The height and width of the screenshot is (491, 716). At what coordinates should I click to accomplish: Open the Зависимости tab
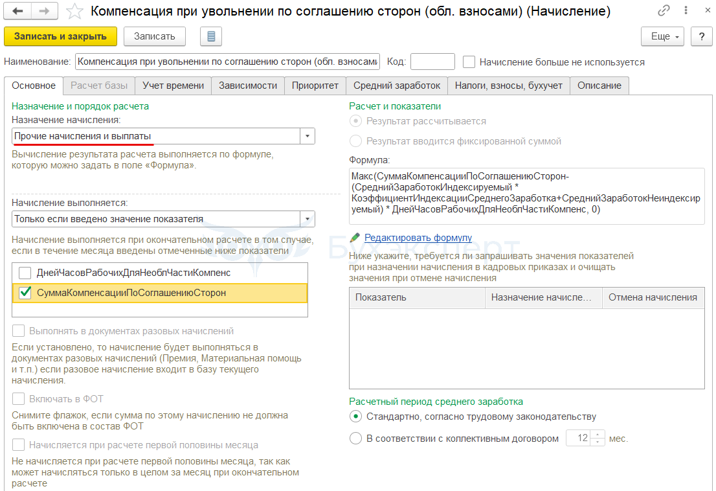pyautogui.click(x=248, y=86)
